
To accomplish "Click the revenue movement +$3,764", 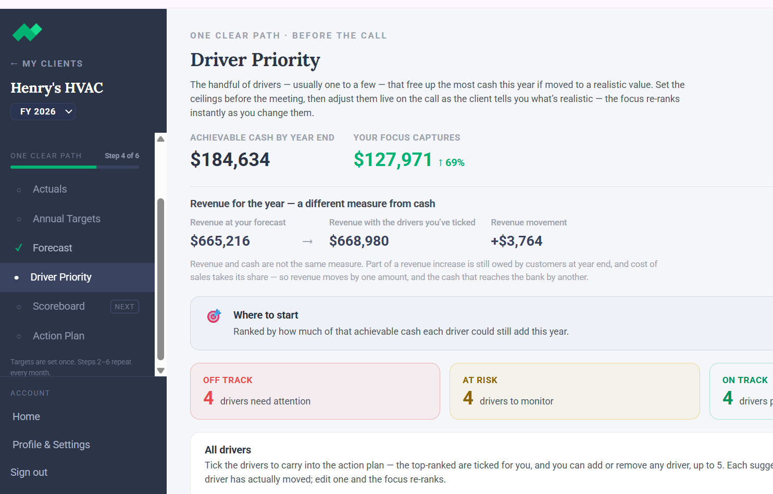I will [517, 241].
